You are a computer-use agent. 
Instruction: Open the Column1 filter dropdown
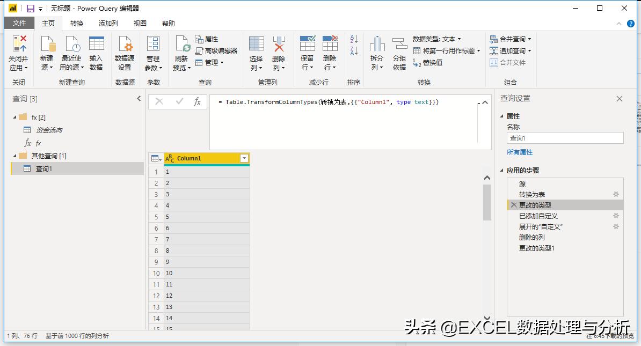point(244,158)
